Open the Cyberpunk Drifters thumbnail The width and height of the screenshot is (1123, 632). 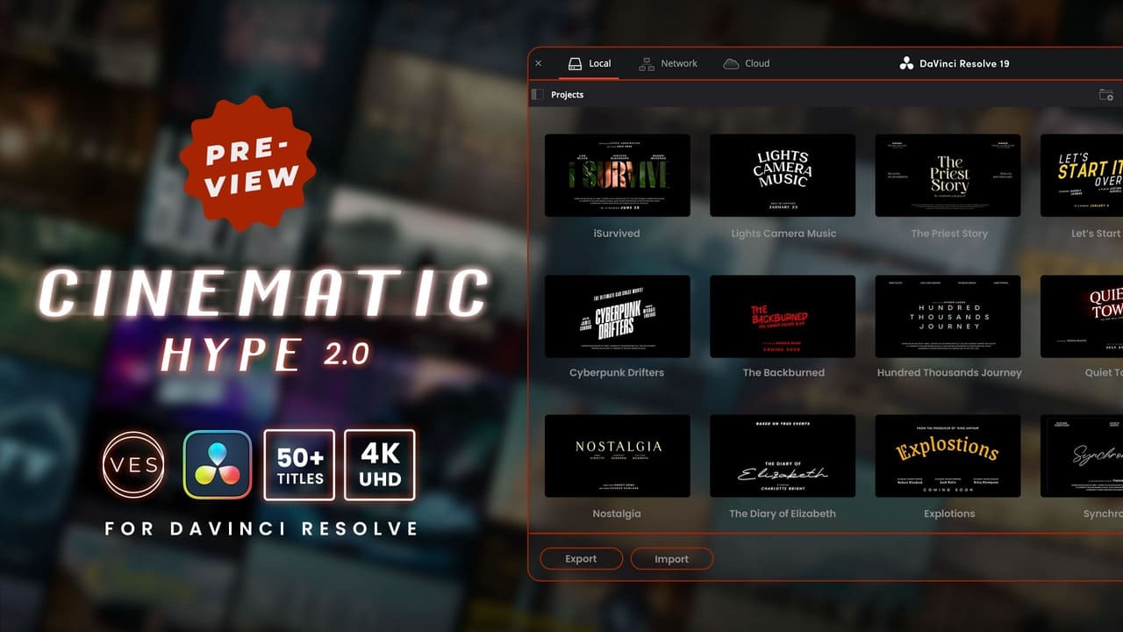(x=617, y=316)
